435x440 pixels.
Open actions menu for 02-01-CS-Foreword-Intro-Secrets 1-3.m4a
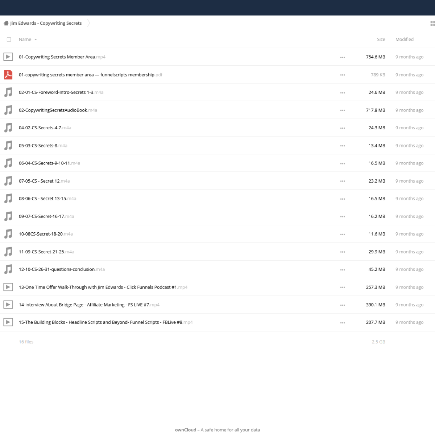pyautogui.click(x=343, y=93)
